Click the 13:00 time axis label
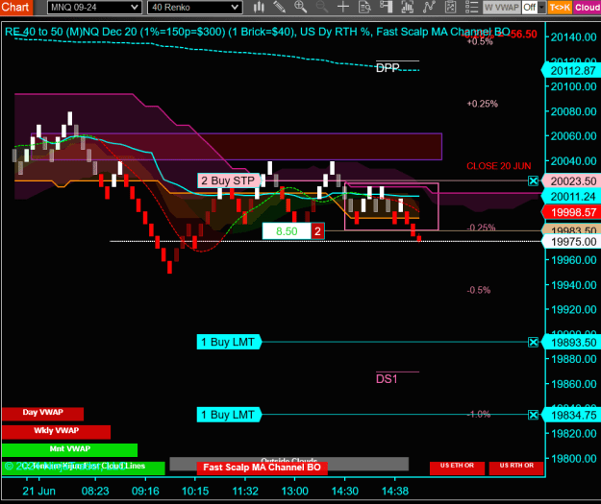The height and width of the screenshot is (504, 601). [x=294, y=491]
